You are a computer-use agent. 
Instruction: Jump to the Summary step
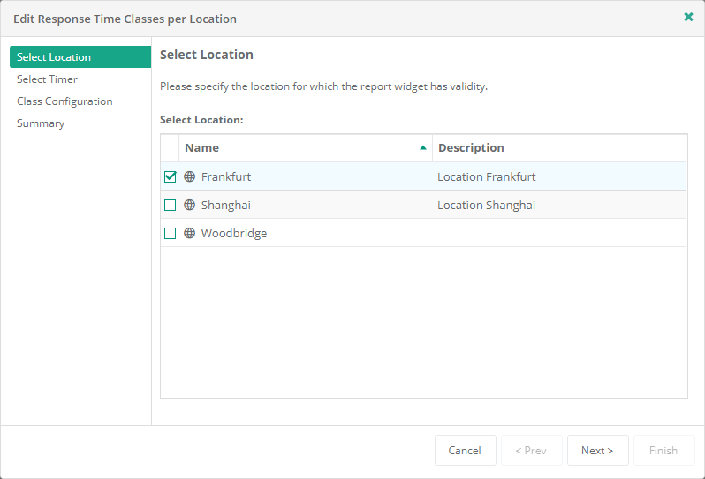click(41, 123)
